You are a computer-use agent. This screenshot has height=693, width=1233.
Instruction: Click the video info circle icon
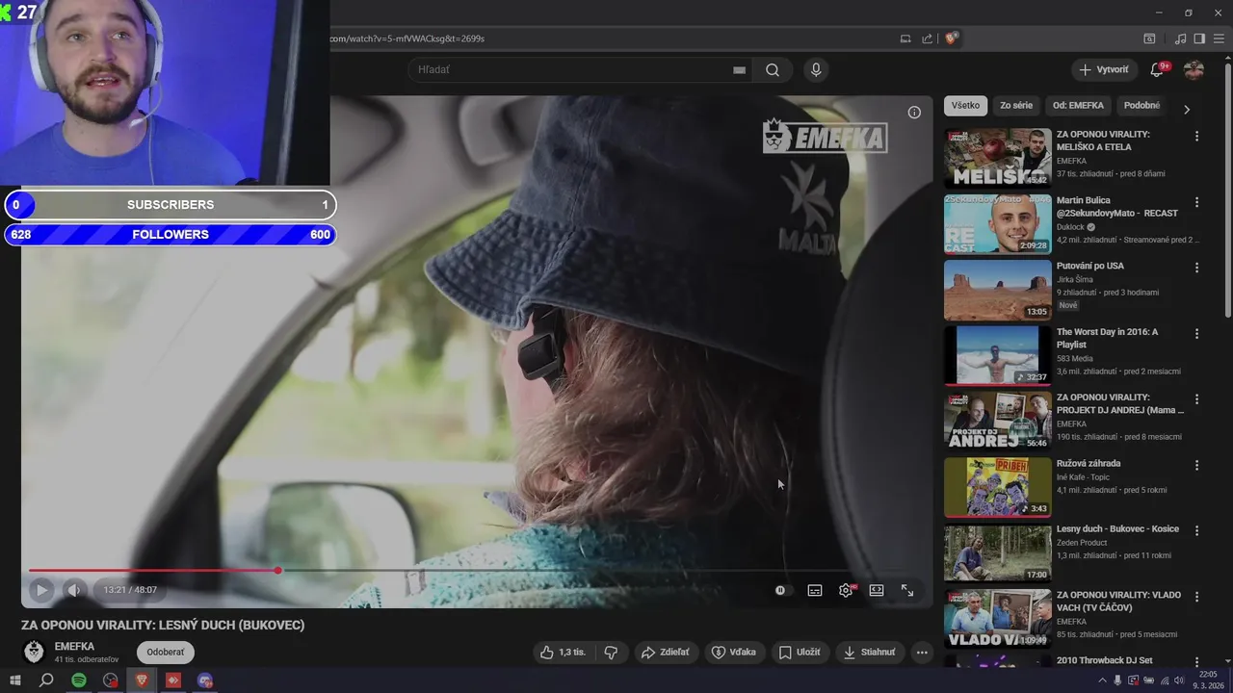(x=914, y=112)
